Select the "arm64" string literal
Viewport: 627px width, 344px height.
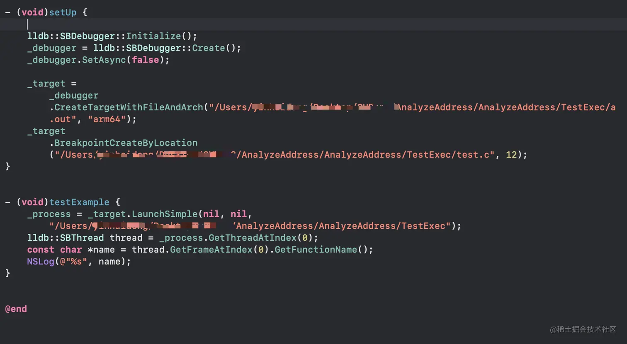107,119
